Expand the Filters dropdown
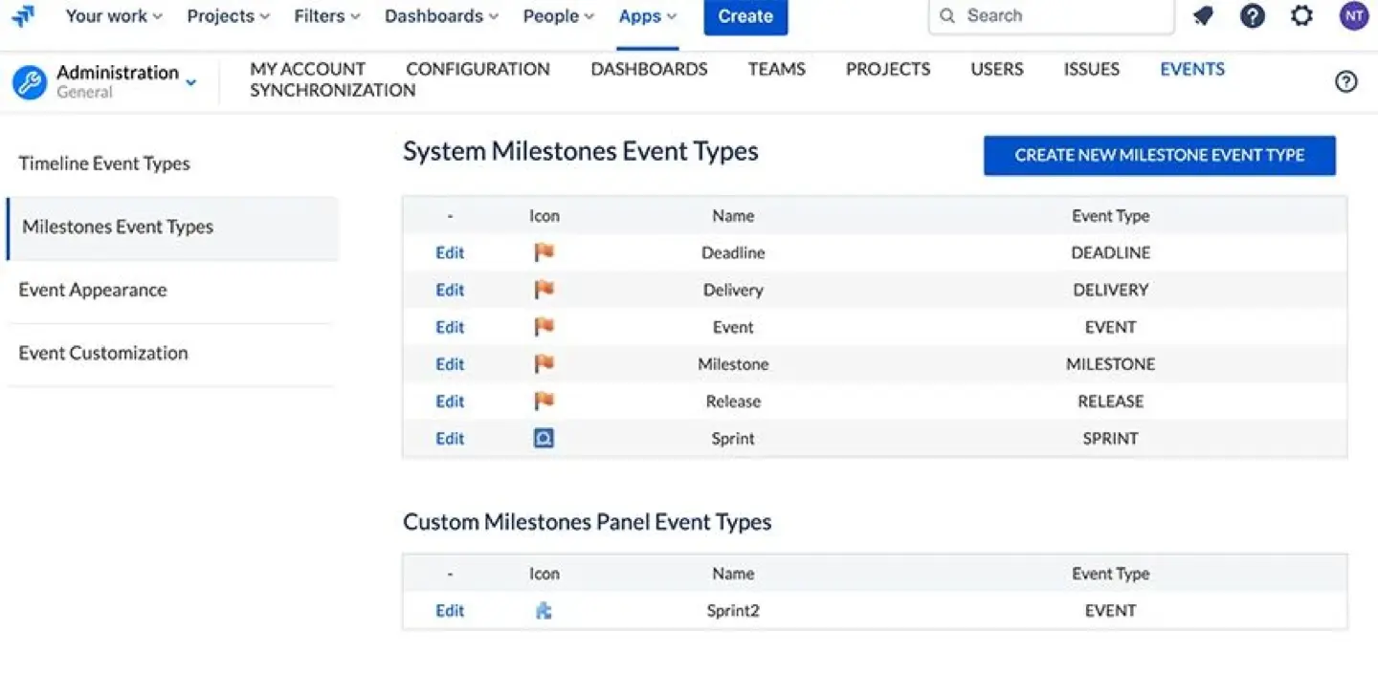The width and height of the screenshot is (1378, 673). pos(327,16)
